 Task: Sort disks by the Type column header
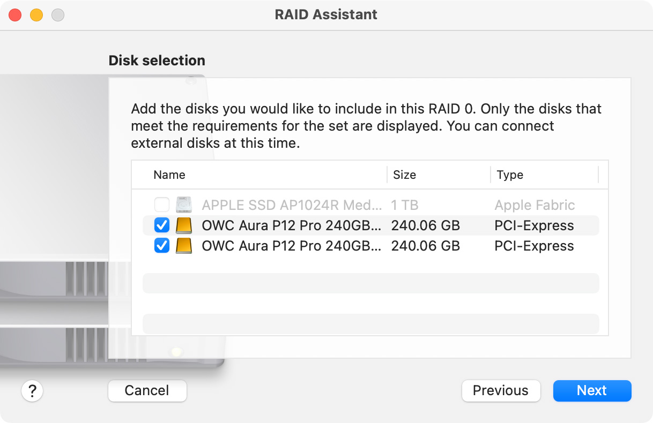pyautogui.click(x=510, y=175)
